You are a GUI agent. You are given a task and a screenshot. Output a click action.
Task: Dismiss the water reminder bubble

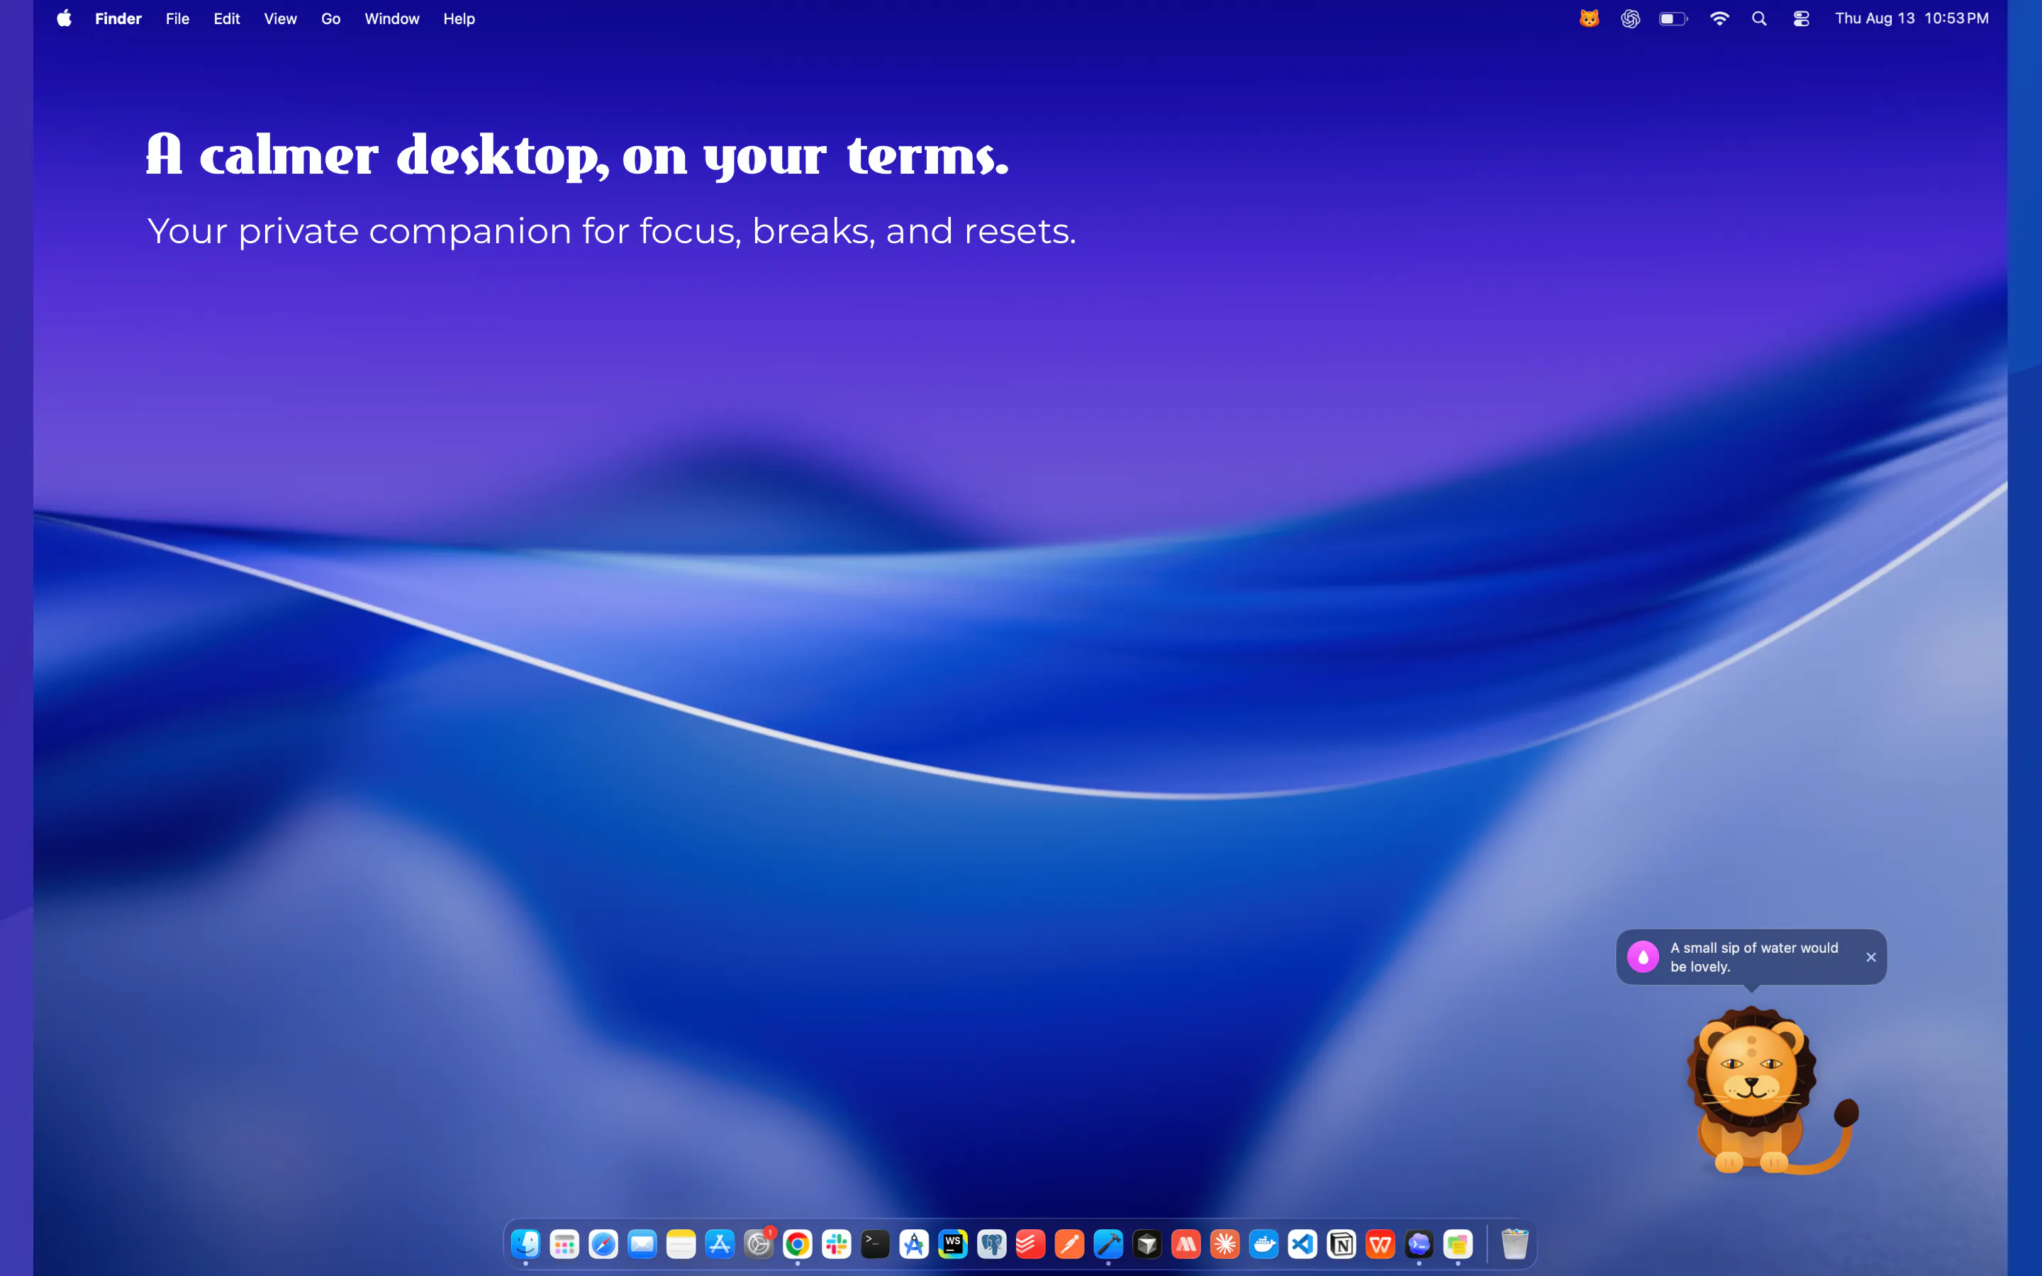(x=1870, y=957)
